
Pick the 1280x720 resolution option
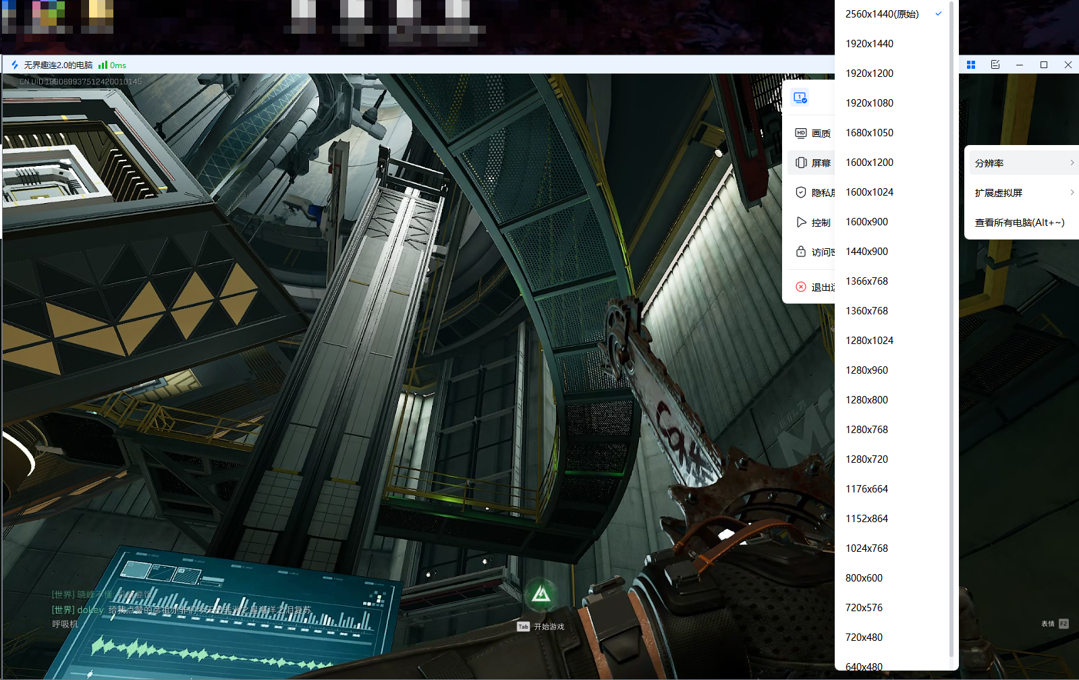click(x=866, y=459)
